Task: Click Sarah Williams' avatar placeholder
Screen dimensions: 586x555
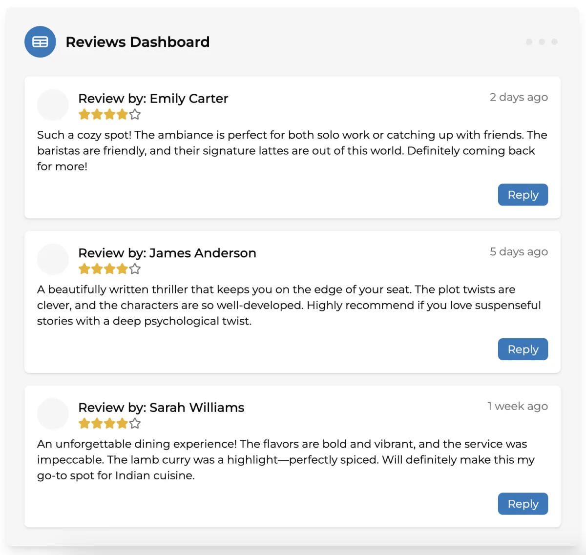Action: (53, 414)
